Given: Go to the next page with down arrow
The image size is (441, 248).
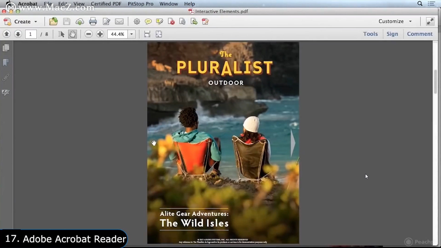Looking at the screenshot, I should [x=18, y=34].
